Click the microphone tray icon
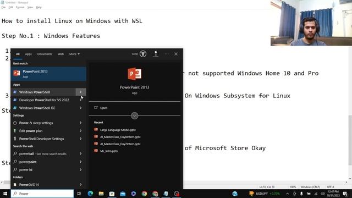Viewport: 352px width, 198px height. point(301,194)
